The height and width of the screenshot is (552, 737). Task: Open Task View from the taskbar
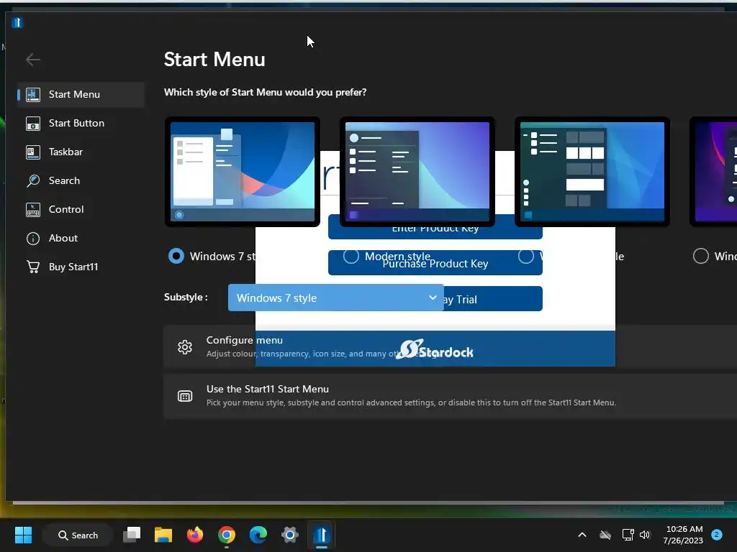(132, 535)
